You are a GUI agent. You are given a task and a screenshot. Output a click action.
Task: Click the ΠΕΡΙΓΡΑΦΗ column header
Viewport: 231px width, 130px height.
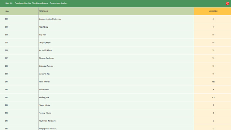click(43, 11)
